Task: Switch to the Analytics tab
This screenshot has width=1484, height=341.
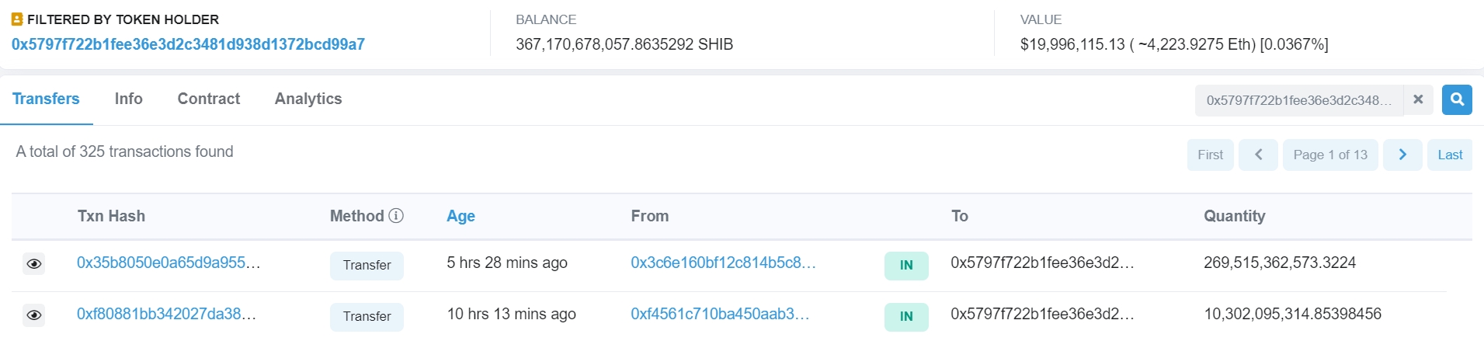Action: point(308,99)
